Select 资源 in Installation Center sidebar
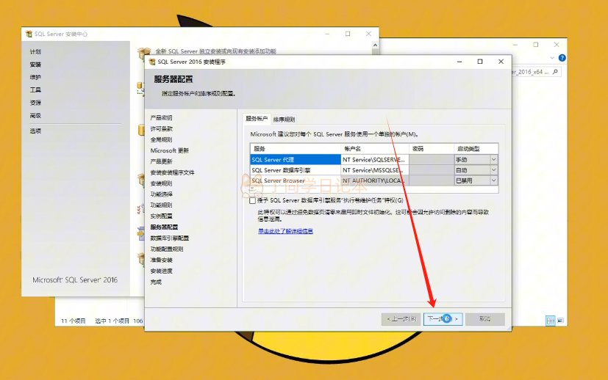The image size is (608, 380). [35, 103]
